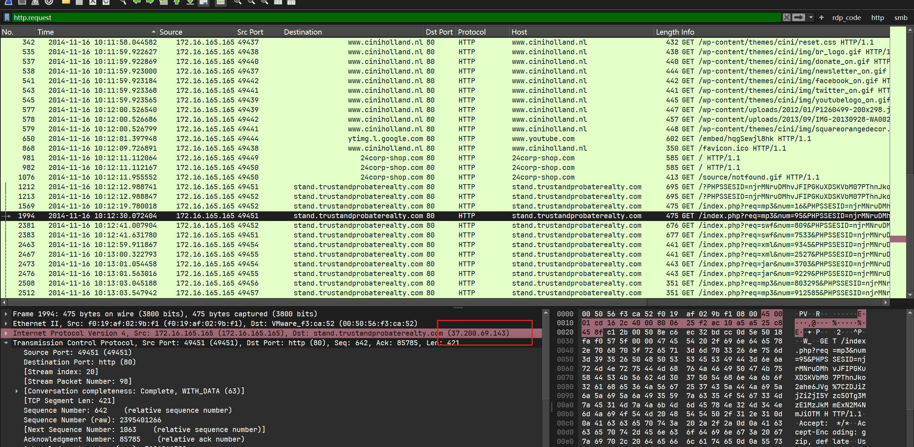Viewport: 914px width, 447px height.
Task: Go forward in packet history
Action: coord(150,2)
